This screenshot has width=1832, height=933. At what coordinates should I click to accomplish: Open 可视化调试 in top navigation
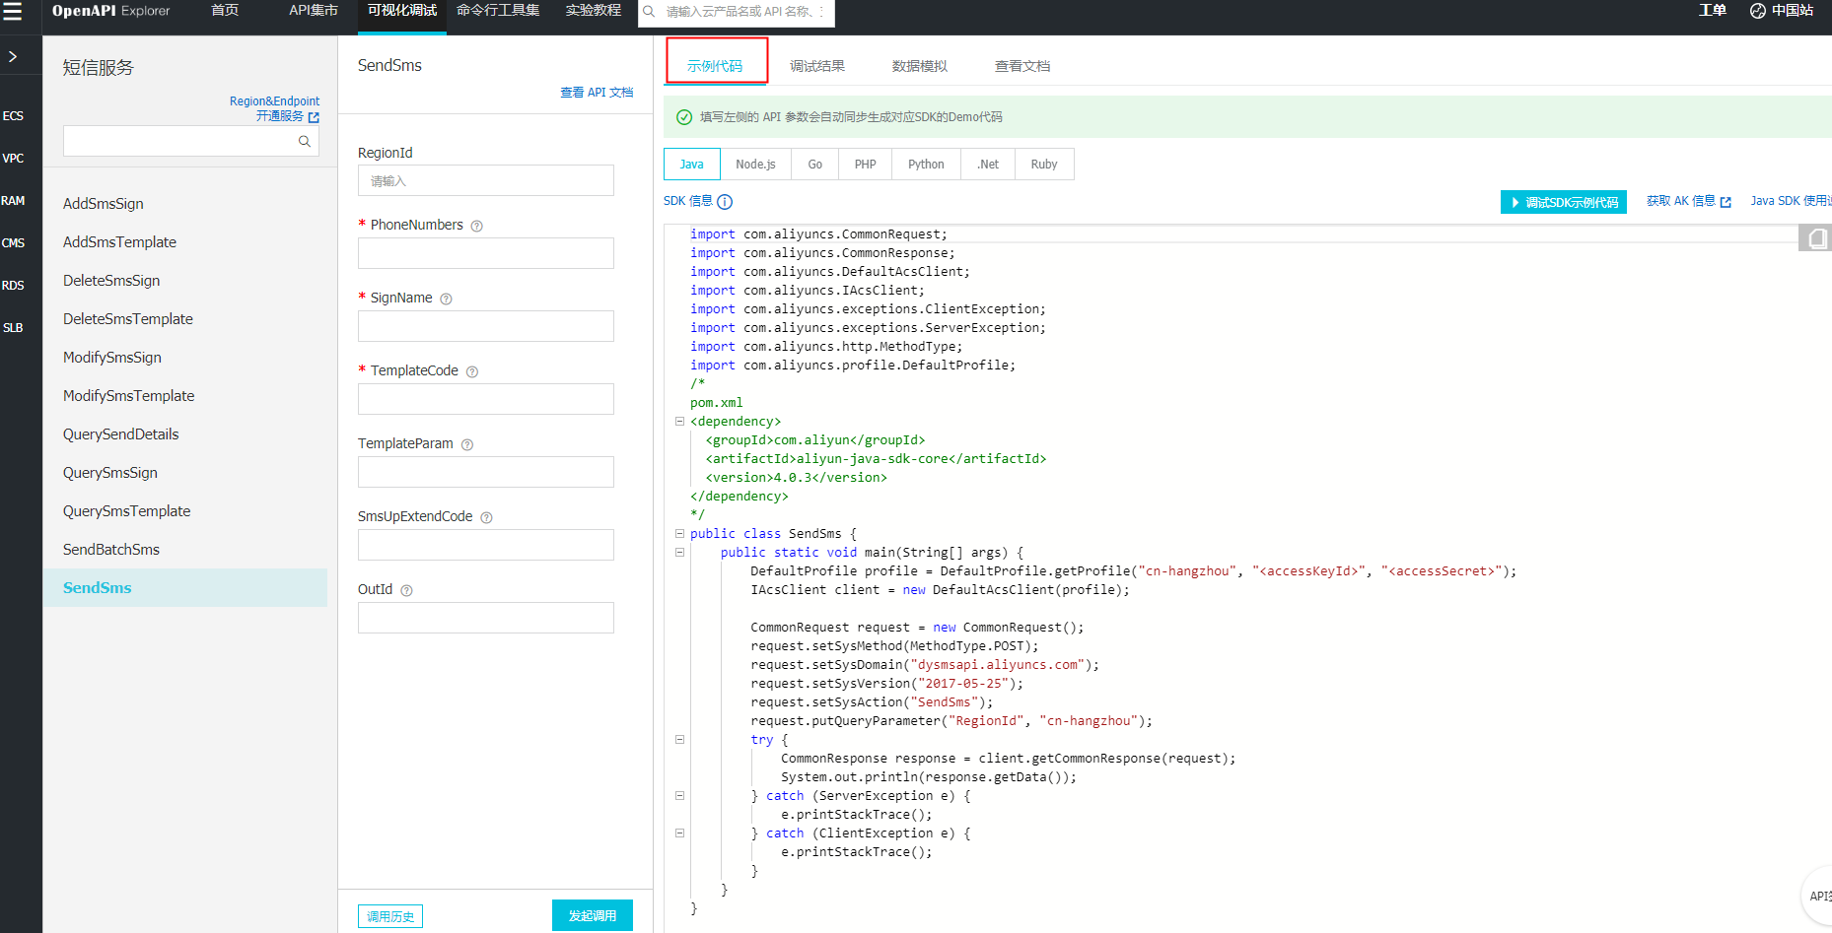coord(402,11)
